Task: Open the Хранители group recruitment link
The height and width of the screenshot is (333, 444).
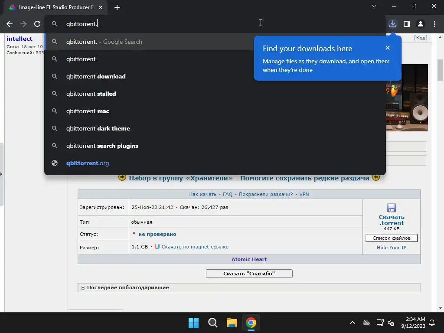Action: [x=249, y=178]
